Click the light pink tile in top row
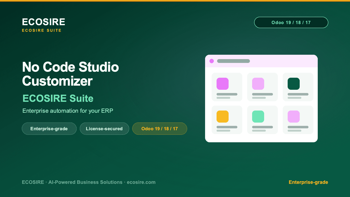 [258, 84]
